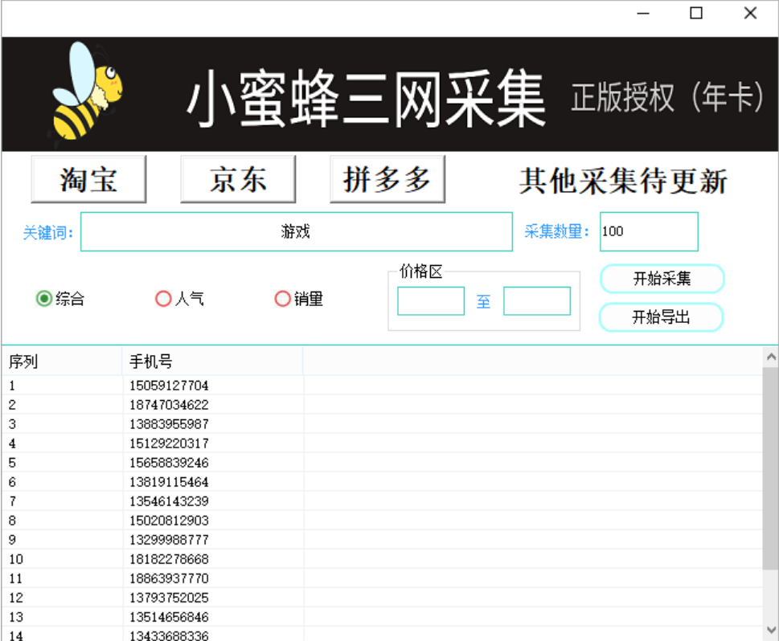Select phone number 15059127704 in row 1
The height and width of the screenshot is (641, 779).
[x=170, y=386]
